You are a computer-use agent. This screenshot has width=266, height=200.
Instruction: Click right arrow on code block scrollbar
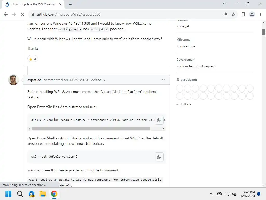[163, 129]
